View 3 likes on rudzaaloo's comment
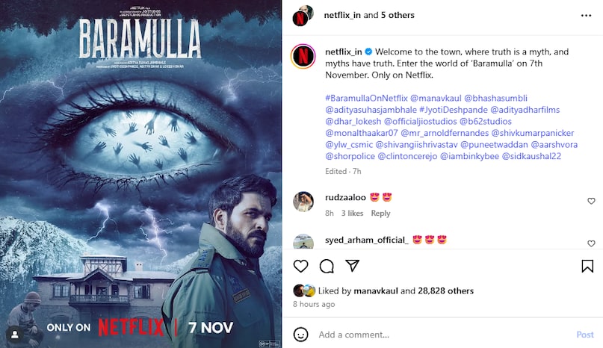This screenshot has height=348, width=603. coord(352,213)
